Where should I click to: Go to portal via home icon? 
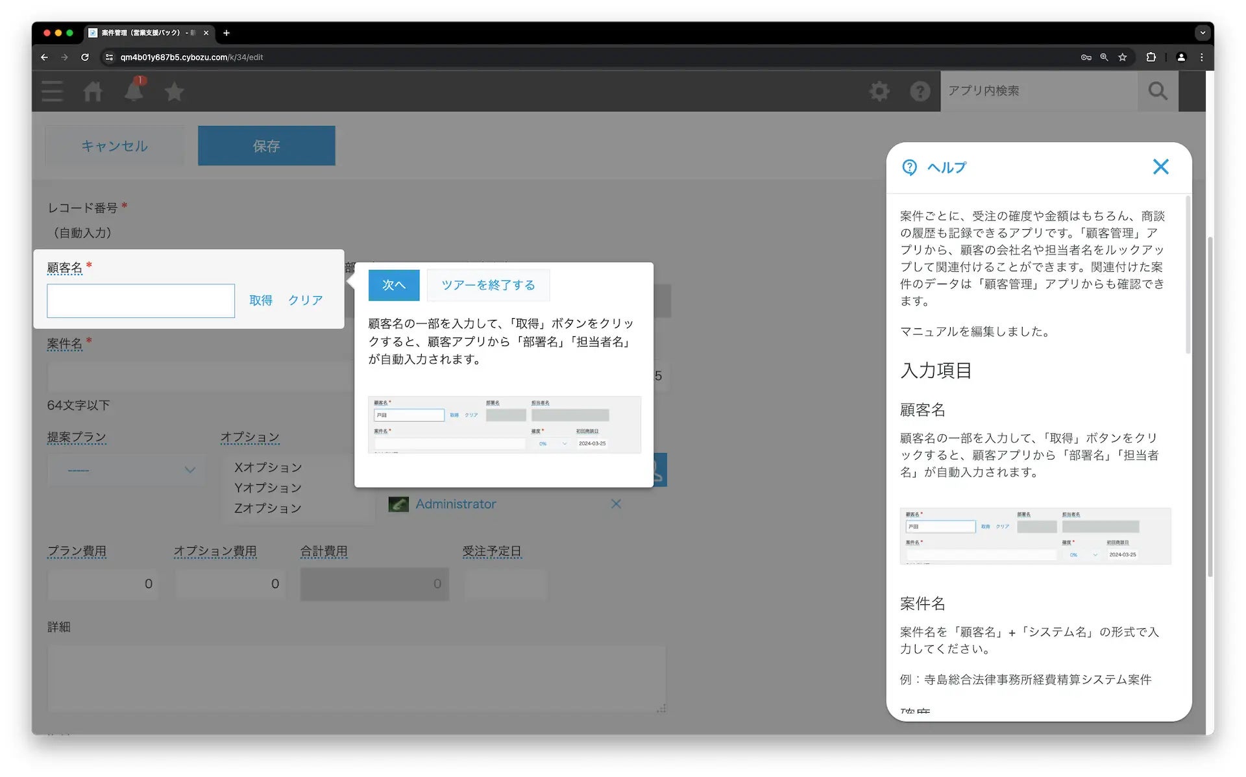pyautogui.click(x=93, y=92)
